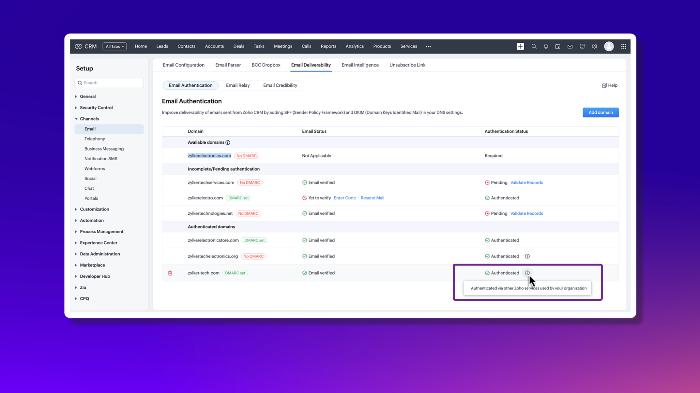The image size is (700, 393).
Task: Click info icon in zylkertechelectronics.org row
Action: (527, 256)
